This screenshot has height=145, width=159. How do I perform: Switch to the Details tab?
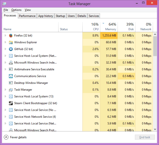coord(82,16)
